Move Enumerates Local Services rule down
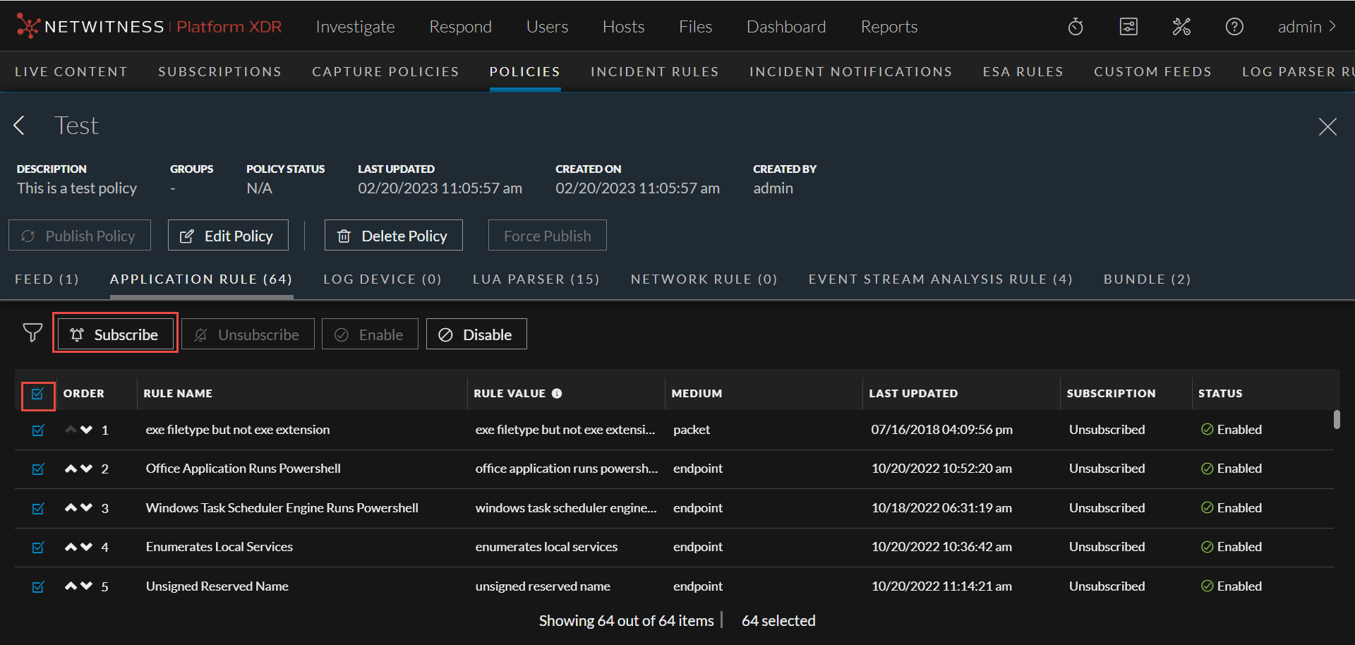Screen dimensions: 1355x645 [x=87, y=547]
